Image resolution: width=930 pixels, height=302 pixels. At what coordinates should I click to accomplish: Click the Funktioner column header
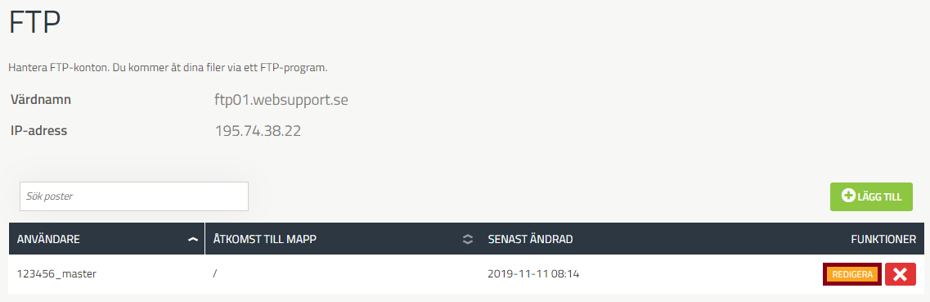(883, 239)
